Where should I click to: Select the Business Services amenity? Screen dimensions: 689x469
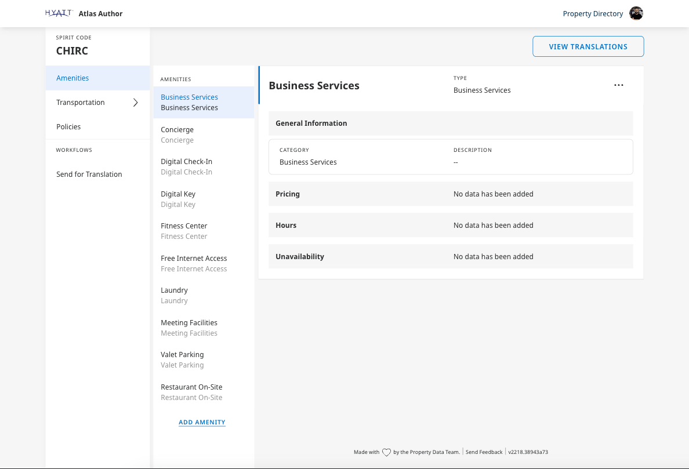click(204, 102)
